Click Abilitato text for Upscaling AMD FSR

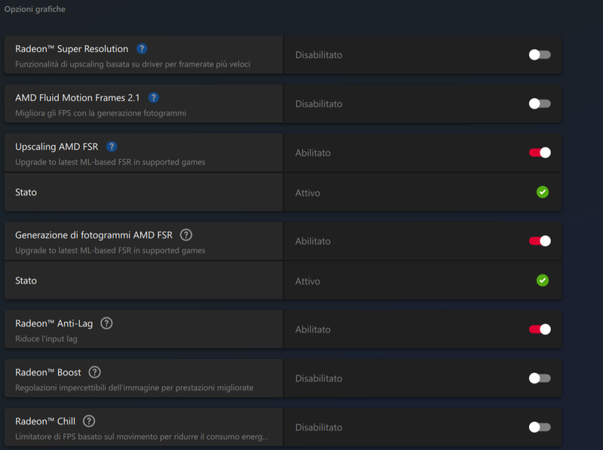(x=313, y=153)
